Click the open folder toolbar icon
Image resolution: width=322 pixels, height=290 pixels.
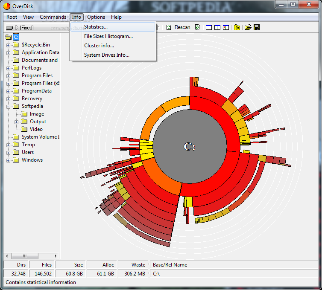[x=248, y=27]
